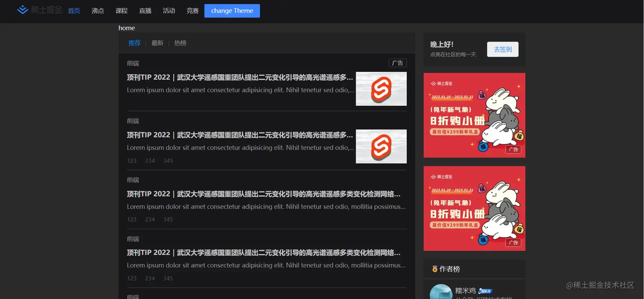Open the 竞赛 nav item
The width and height of the screenshot is (644, 299).
pyautogui.click(x=193, y=11)
